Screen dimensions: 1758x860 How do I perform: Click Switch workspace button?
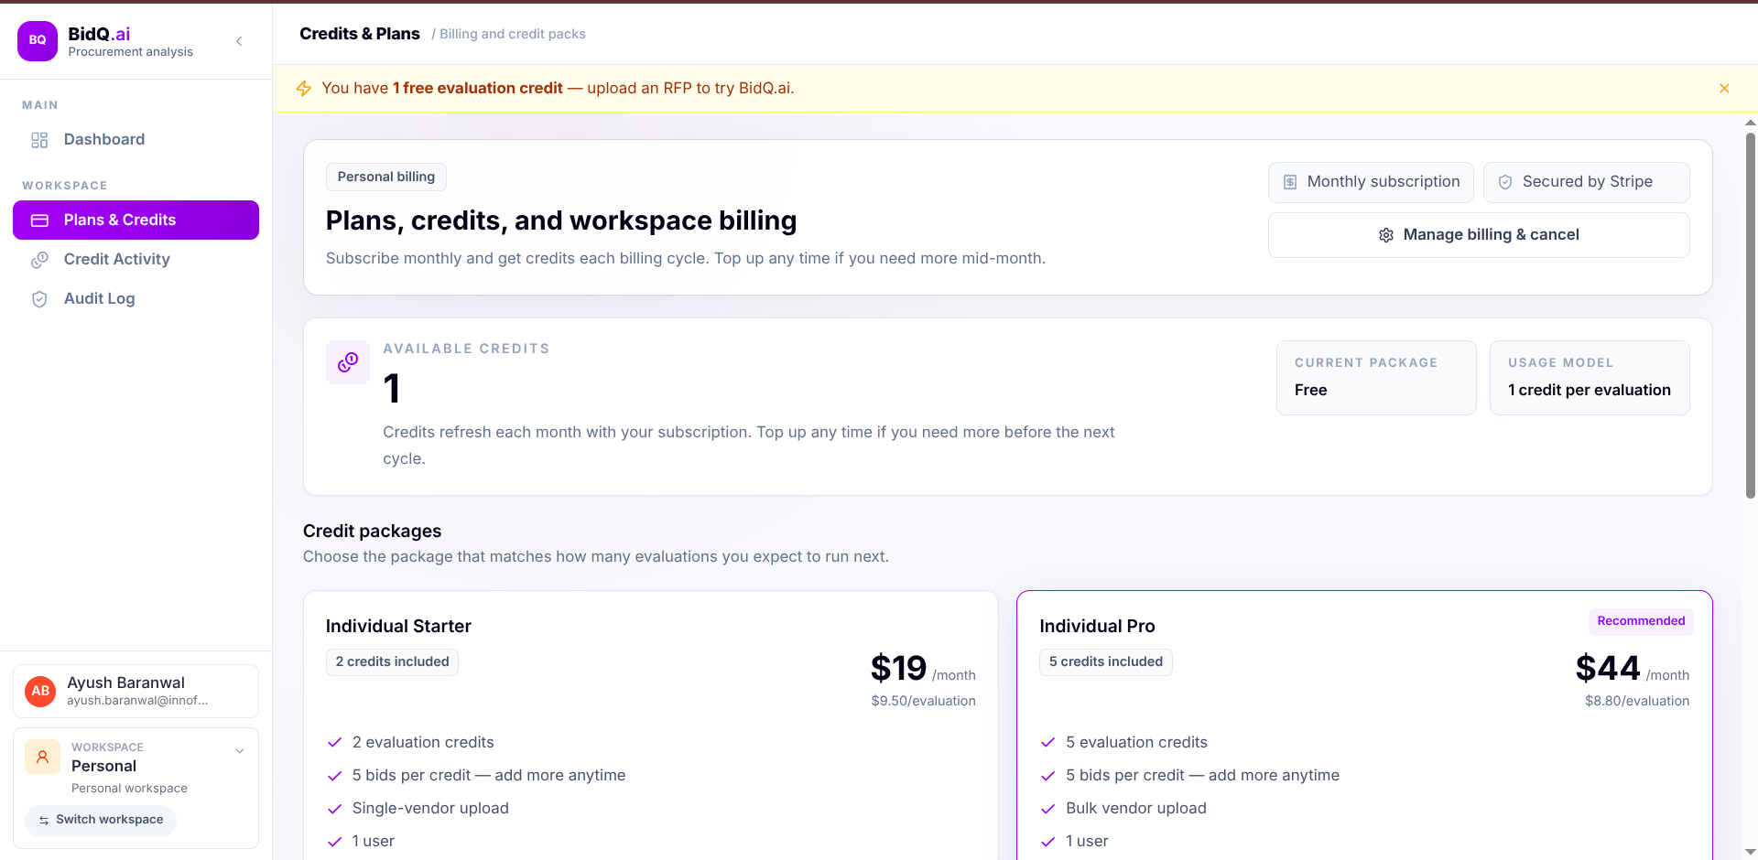pos(101,821)
